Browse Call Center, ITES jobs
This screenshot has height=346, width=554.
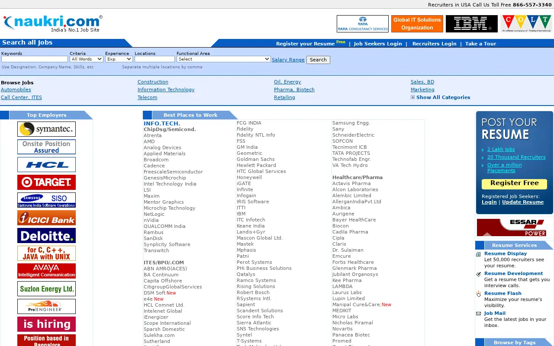click(x=21, y=97)
